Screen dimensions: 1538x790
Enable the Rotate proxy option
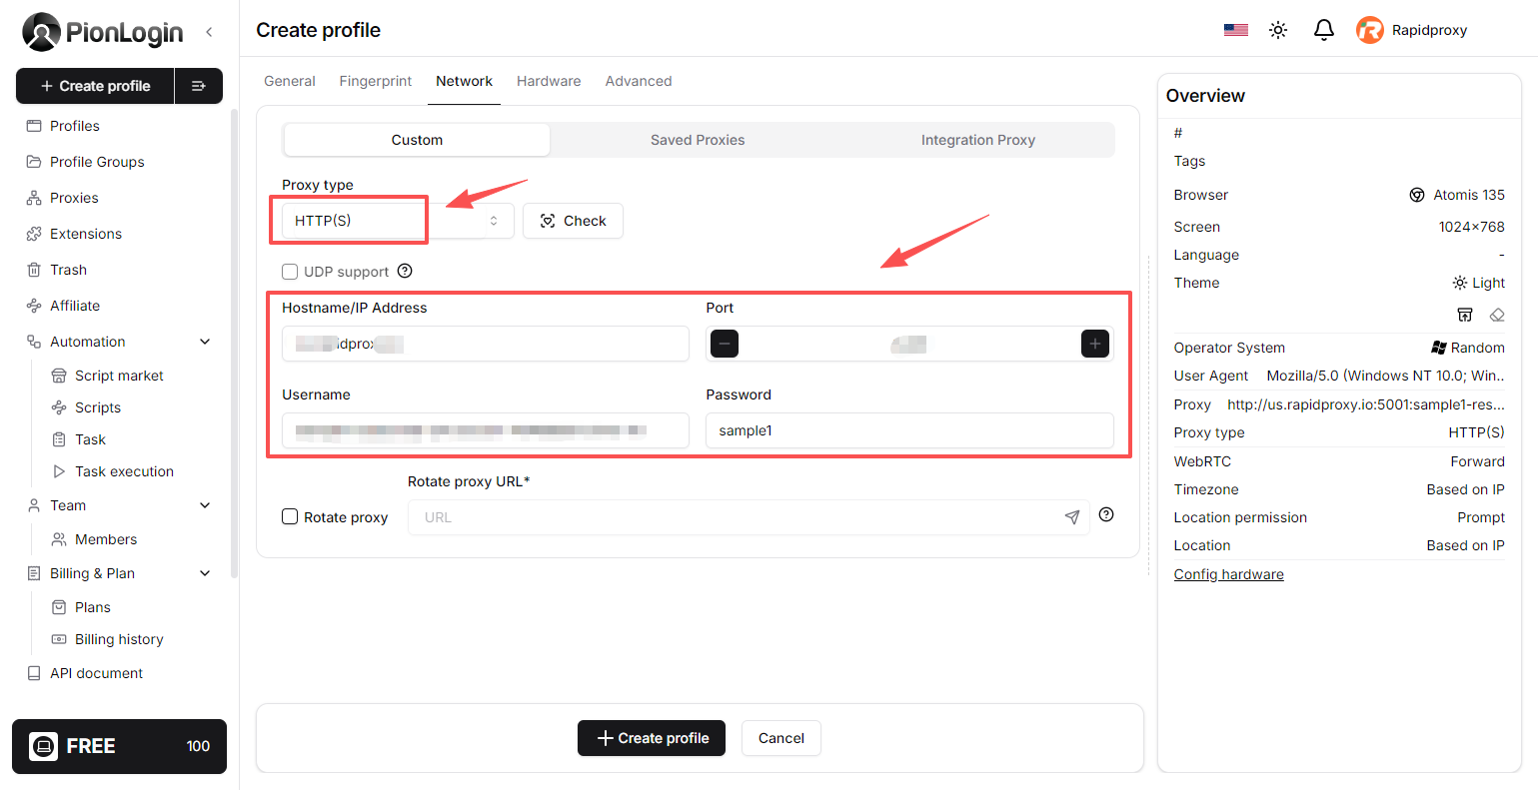tap(290, 517)
